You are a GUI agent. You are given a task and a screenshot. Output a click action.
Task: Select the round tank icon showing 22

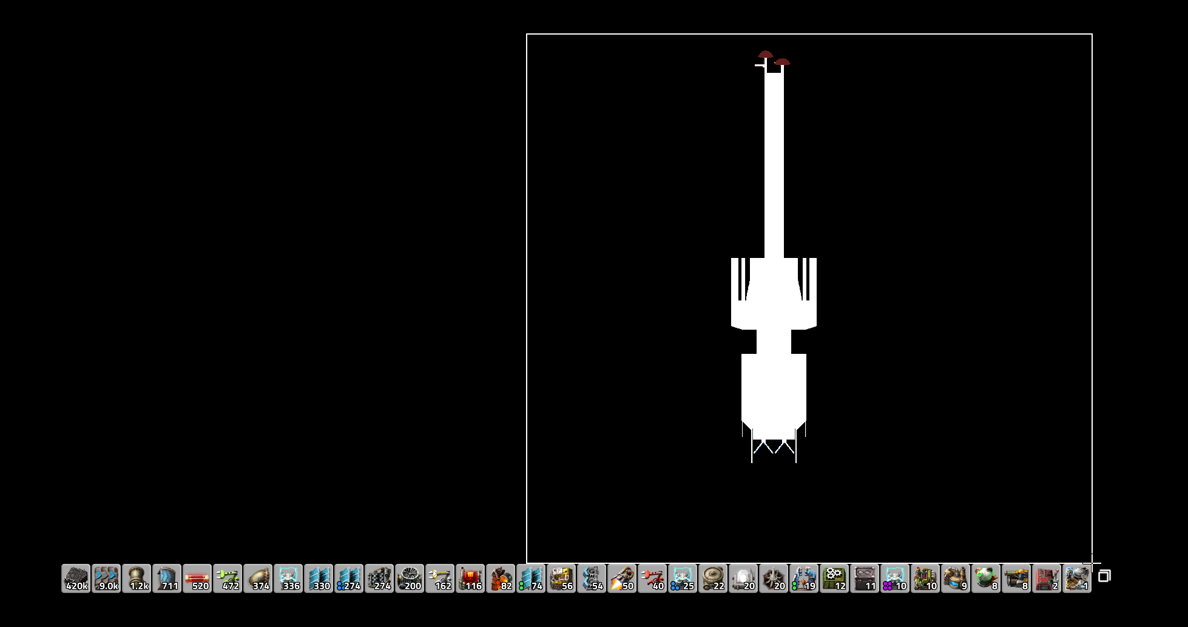pyautogui.click(x=713, y=578)
